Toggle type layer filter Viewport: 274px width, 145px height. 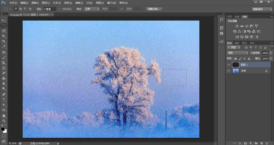[256, 47]
